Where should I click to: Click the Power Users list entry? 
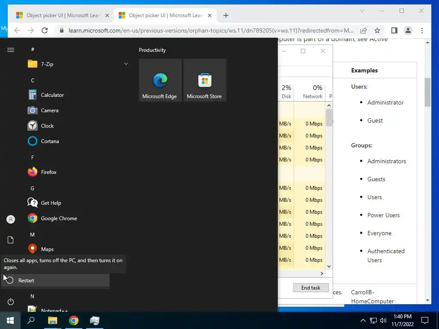[383, 215]
